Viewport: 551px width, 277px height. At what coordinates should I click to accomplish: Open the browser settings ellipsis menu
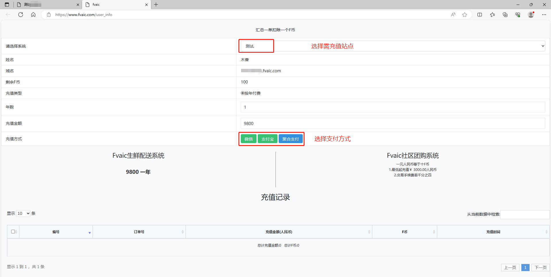pos(544,15)
